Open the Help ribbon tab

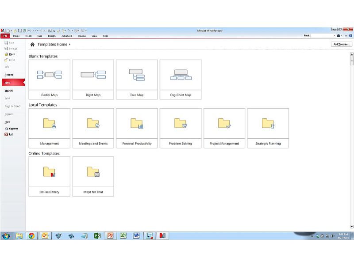[105, 36]
